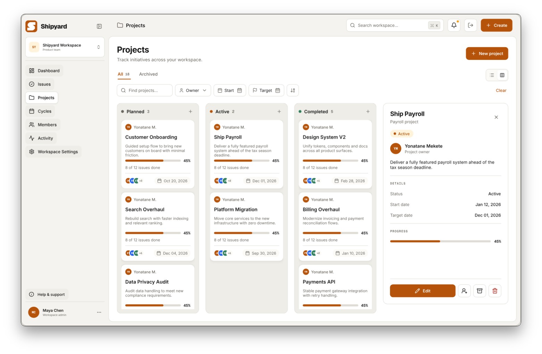Open the Maya Chen user options menu
The width and height of the screenshot is (542, 354).
point(99,312)
